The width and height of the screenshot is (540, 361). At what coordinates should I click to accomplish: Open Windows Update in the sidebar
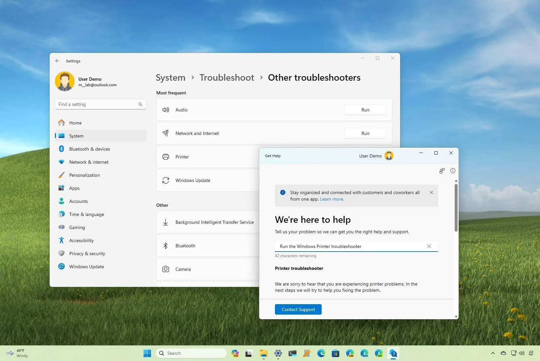(101, 267)
